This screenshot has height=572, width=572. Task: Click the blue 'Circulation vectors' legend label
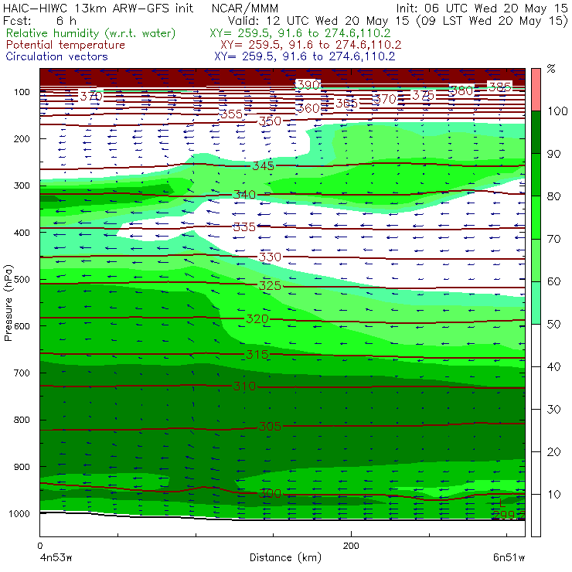coord(56,56)
